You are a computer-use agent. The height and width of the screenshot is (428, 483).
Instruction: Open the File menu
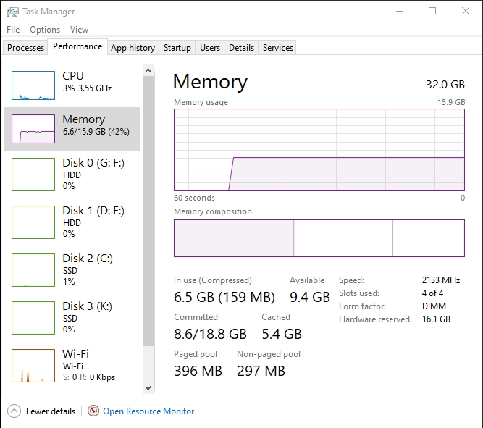coord(13,30)
